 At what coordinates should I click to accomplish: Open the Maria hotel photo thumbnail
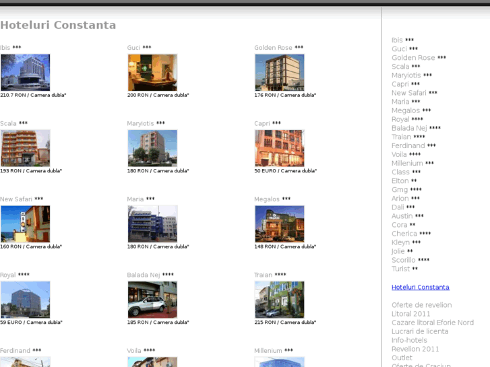click(152, 224)
